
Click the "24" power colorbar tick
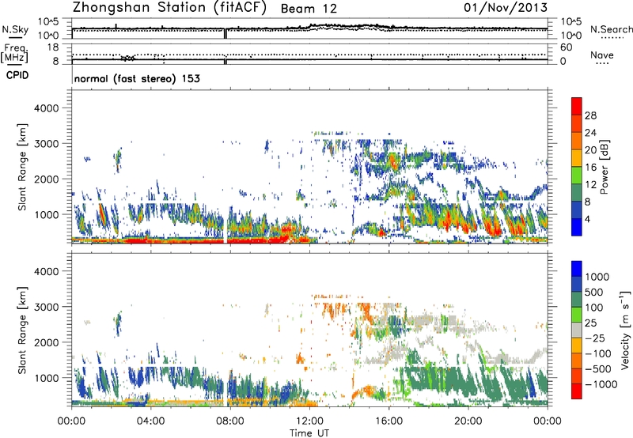coord(590,133)
